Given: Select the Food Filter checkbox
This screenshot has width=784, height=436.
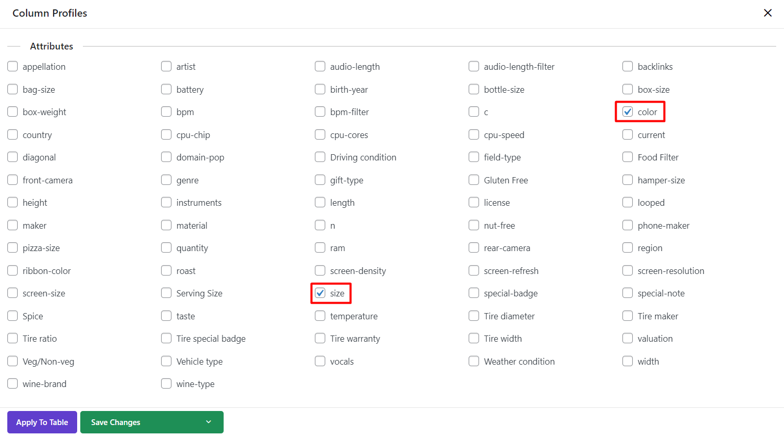Looking at the screenshot, I should [628, 157].
